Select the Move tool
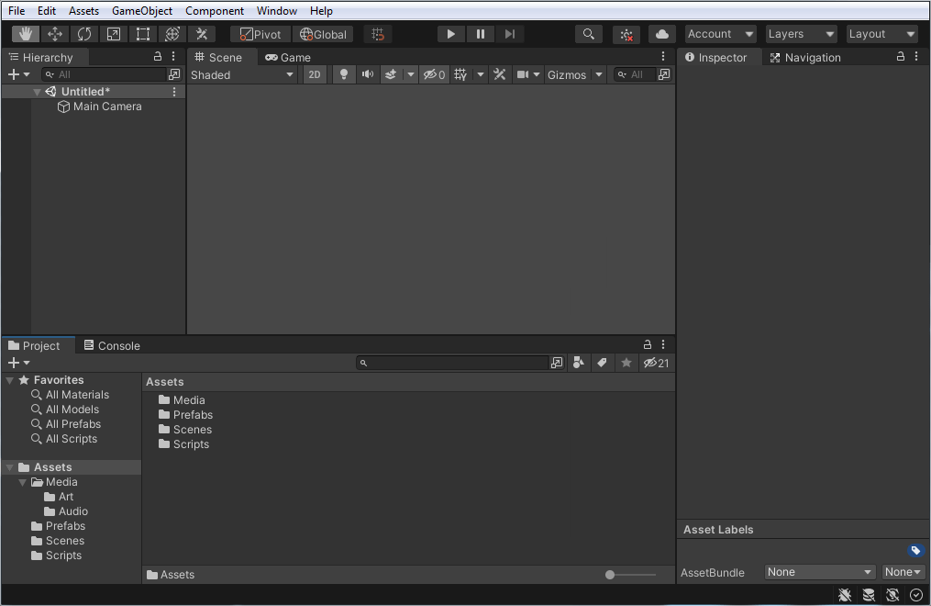This screenshot has width=931, height=606. pos(54,34)
